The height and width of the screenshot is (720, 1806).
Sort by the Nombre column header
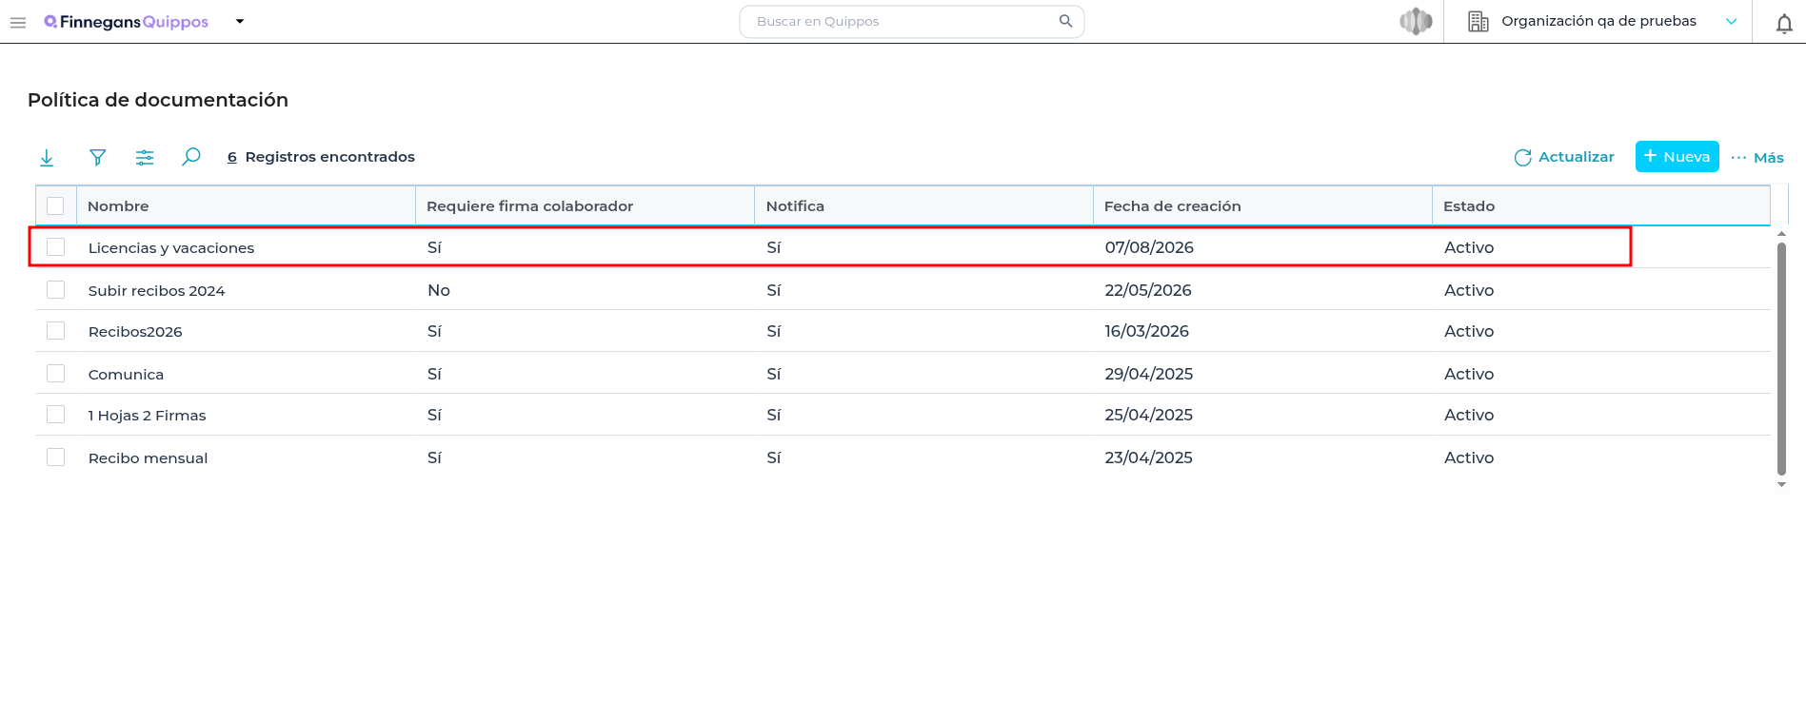coord(246,205)
